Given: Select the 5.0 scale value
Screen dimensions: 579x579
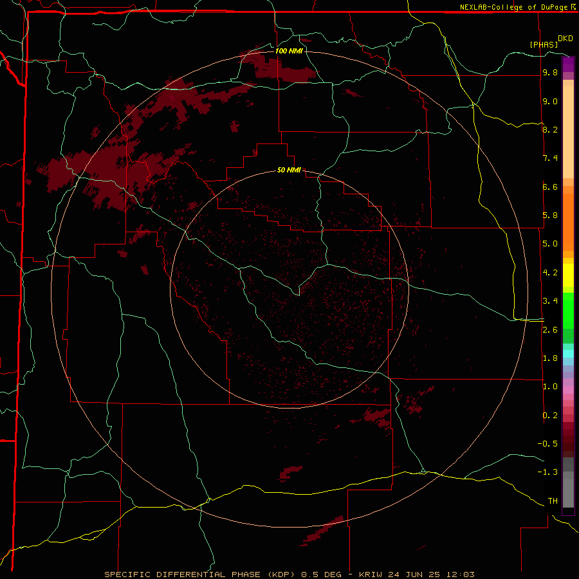Looking at the screenshot, I should (550, 243).
